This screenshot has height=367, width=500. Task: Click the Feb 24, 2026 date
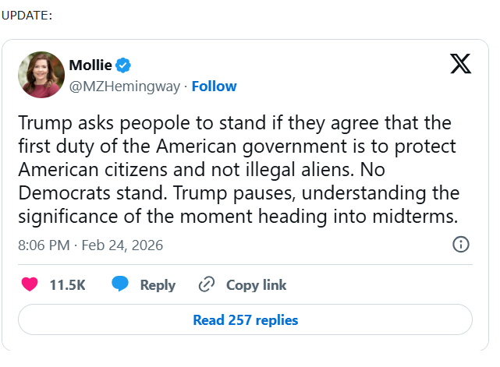click(122, 245)
